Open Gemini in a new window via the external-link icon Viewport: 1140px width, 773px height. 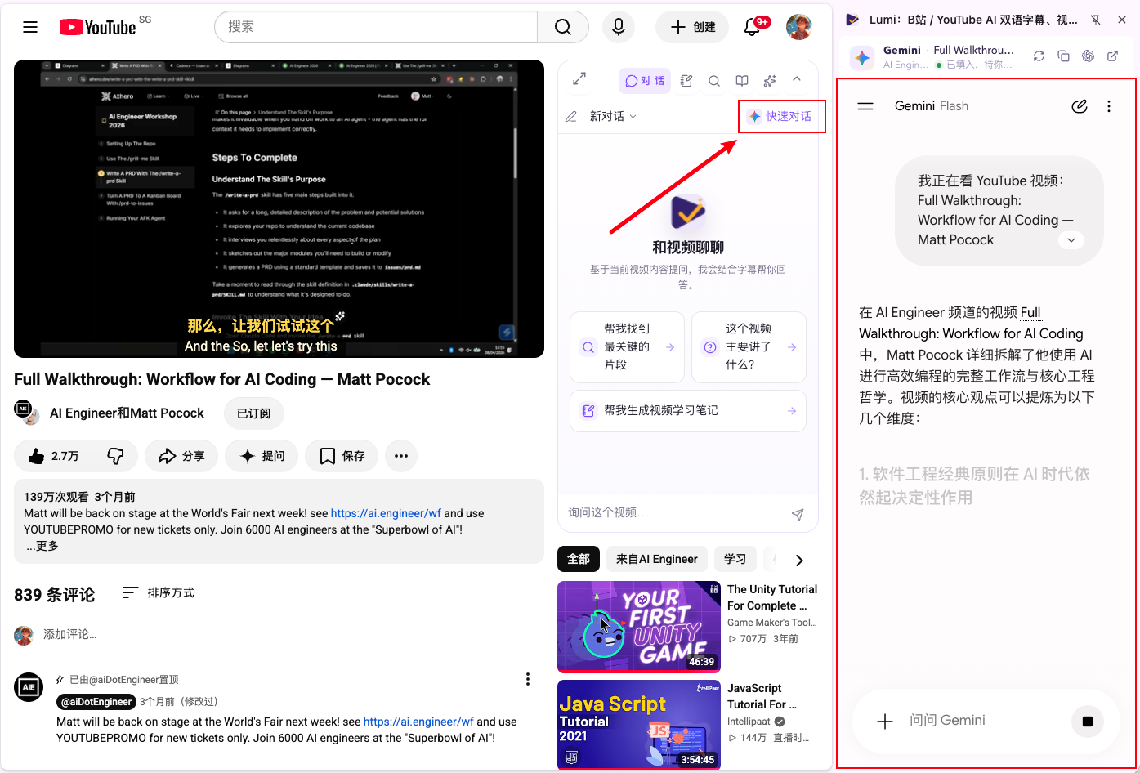(x=1112, y=56)
